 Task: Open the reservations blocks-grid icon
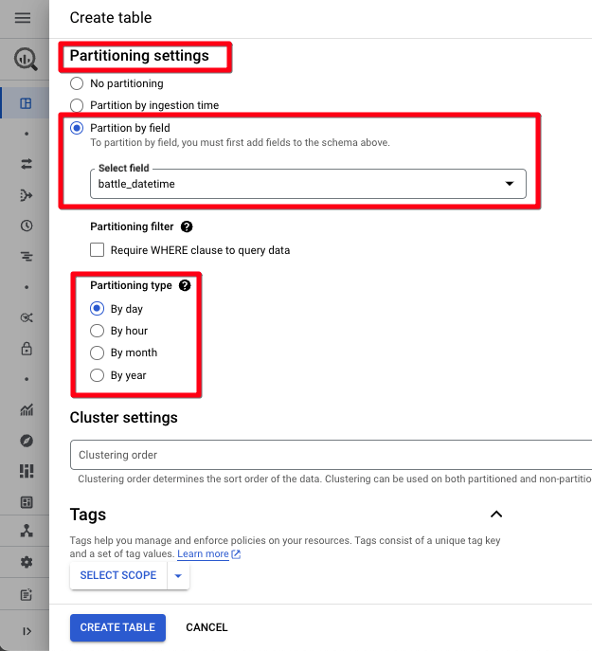[27, 471]
